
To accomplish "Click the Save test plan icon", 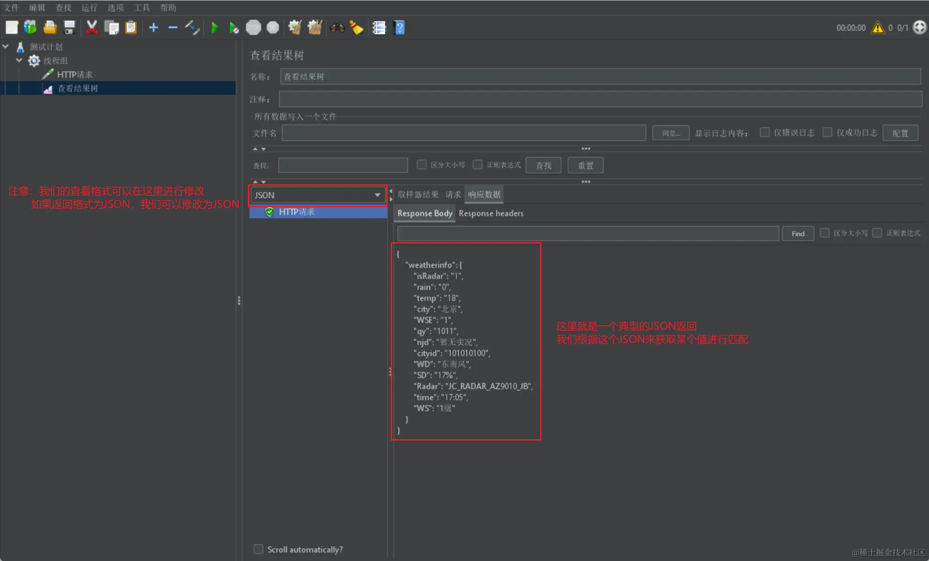I will click(69, 28).
